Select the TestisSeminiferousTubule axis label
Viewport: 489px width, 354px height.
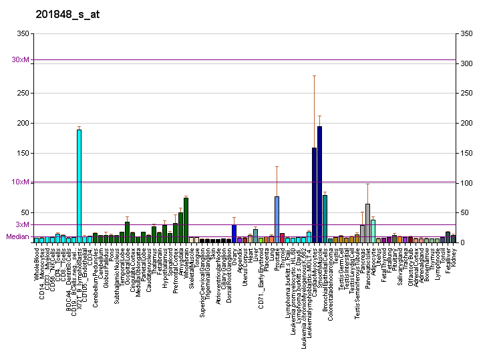point(357,283)
